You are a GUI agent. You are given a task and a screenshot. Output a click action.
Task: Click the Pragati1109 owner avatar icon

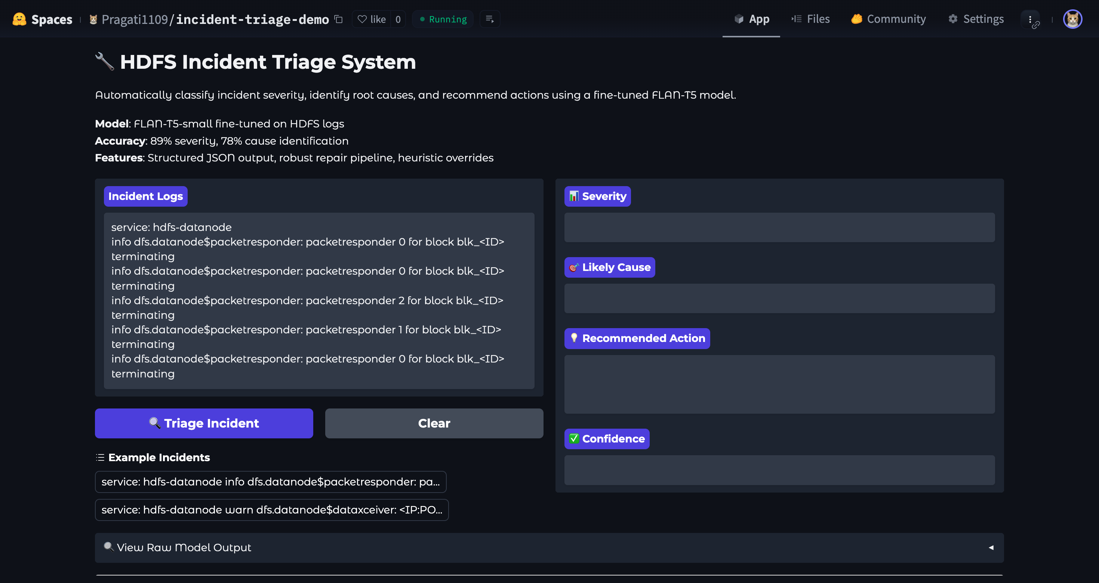93,19
